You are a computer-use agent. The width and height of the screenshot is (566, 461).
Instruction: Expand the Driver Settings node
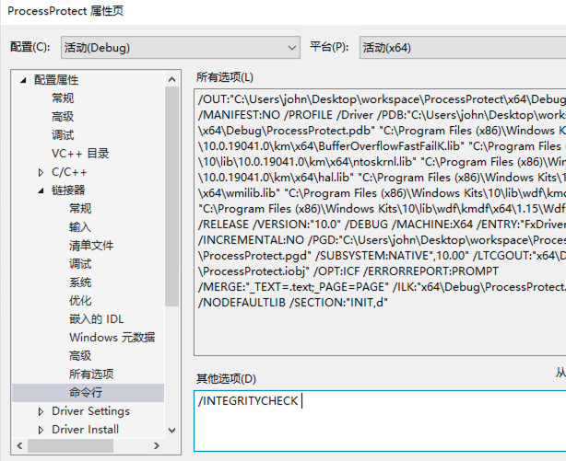[41, 411]
